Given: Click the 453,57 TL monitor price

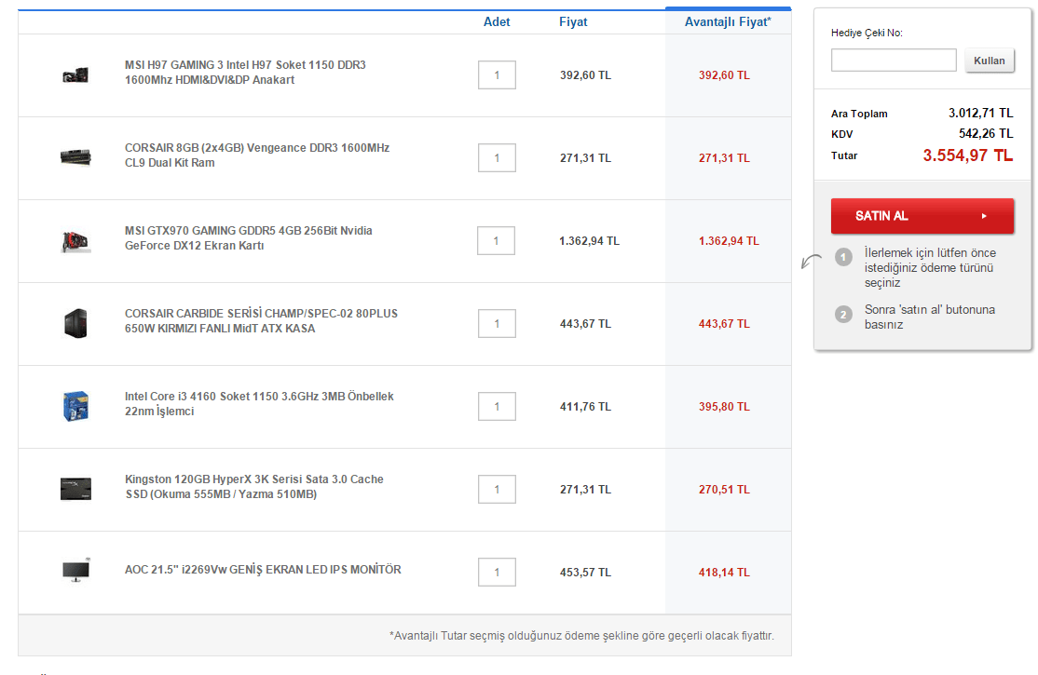Looking at the screenshot, I should 585,572.
